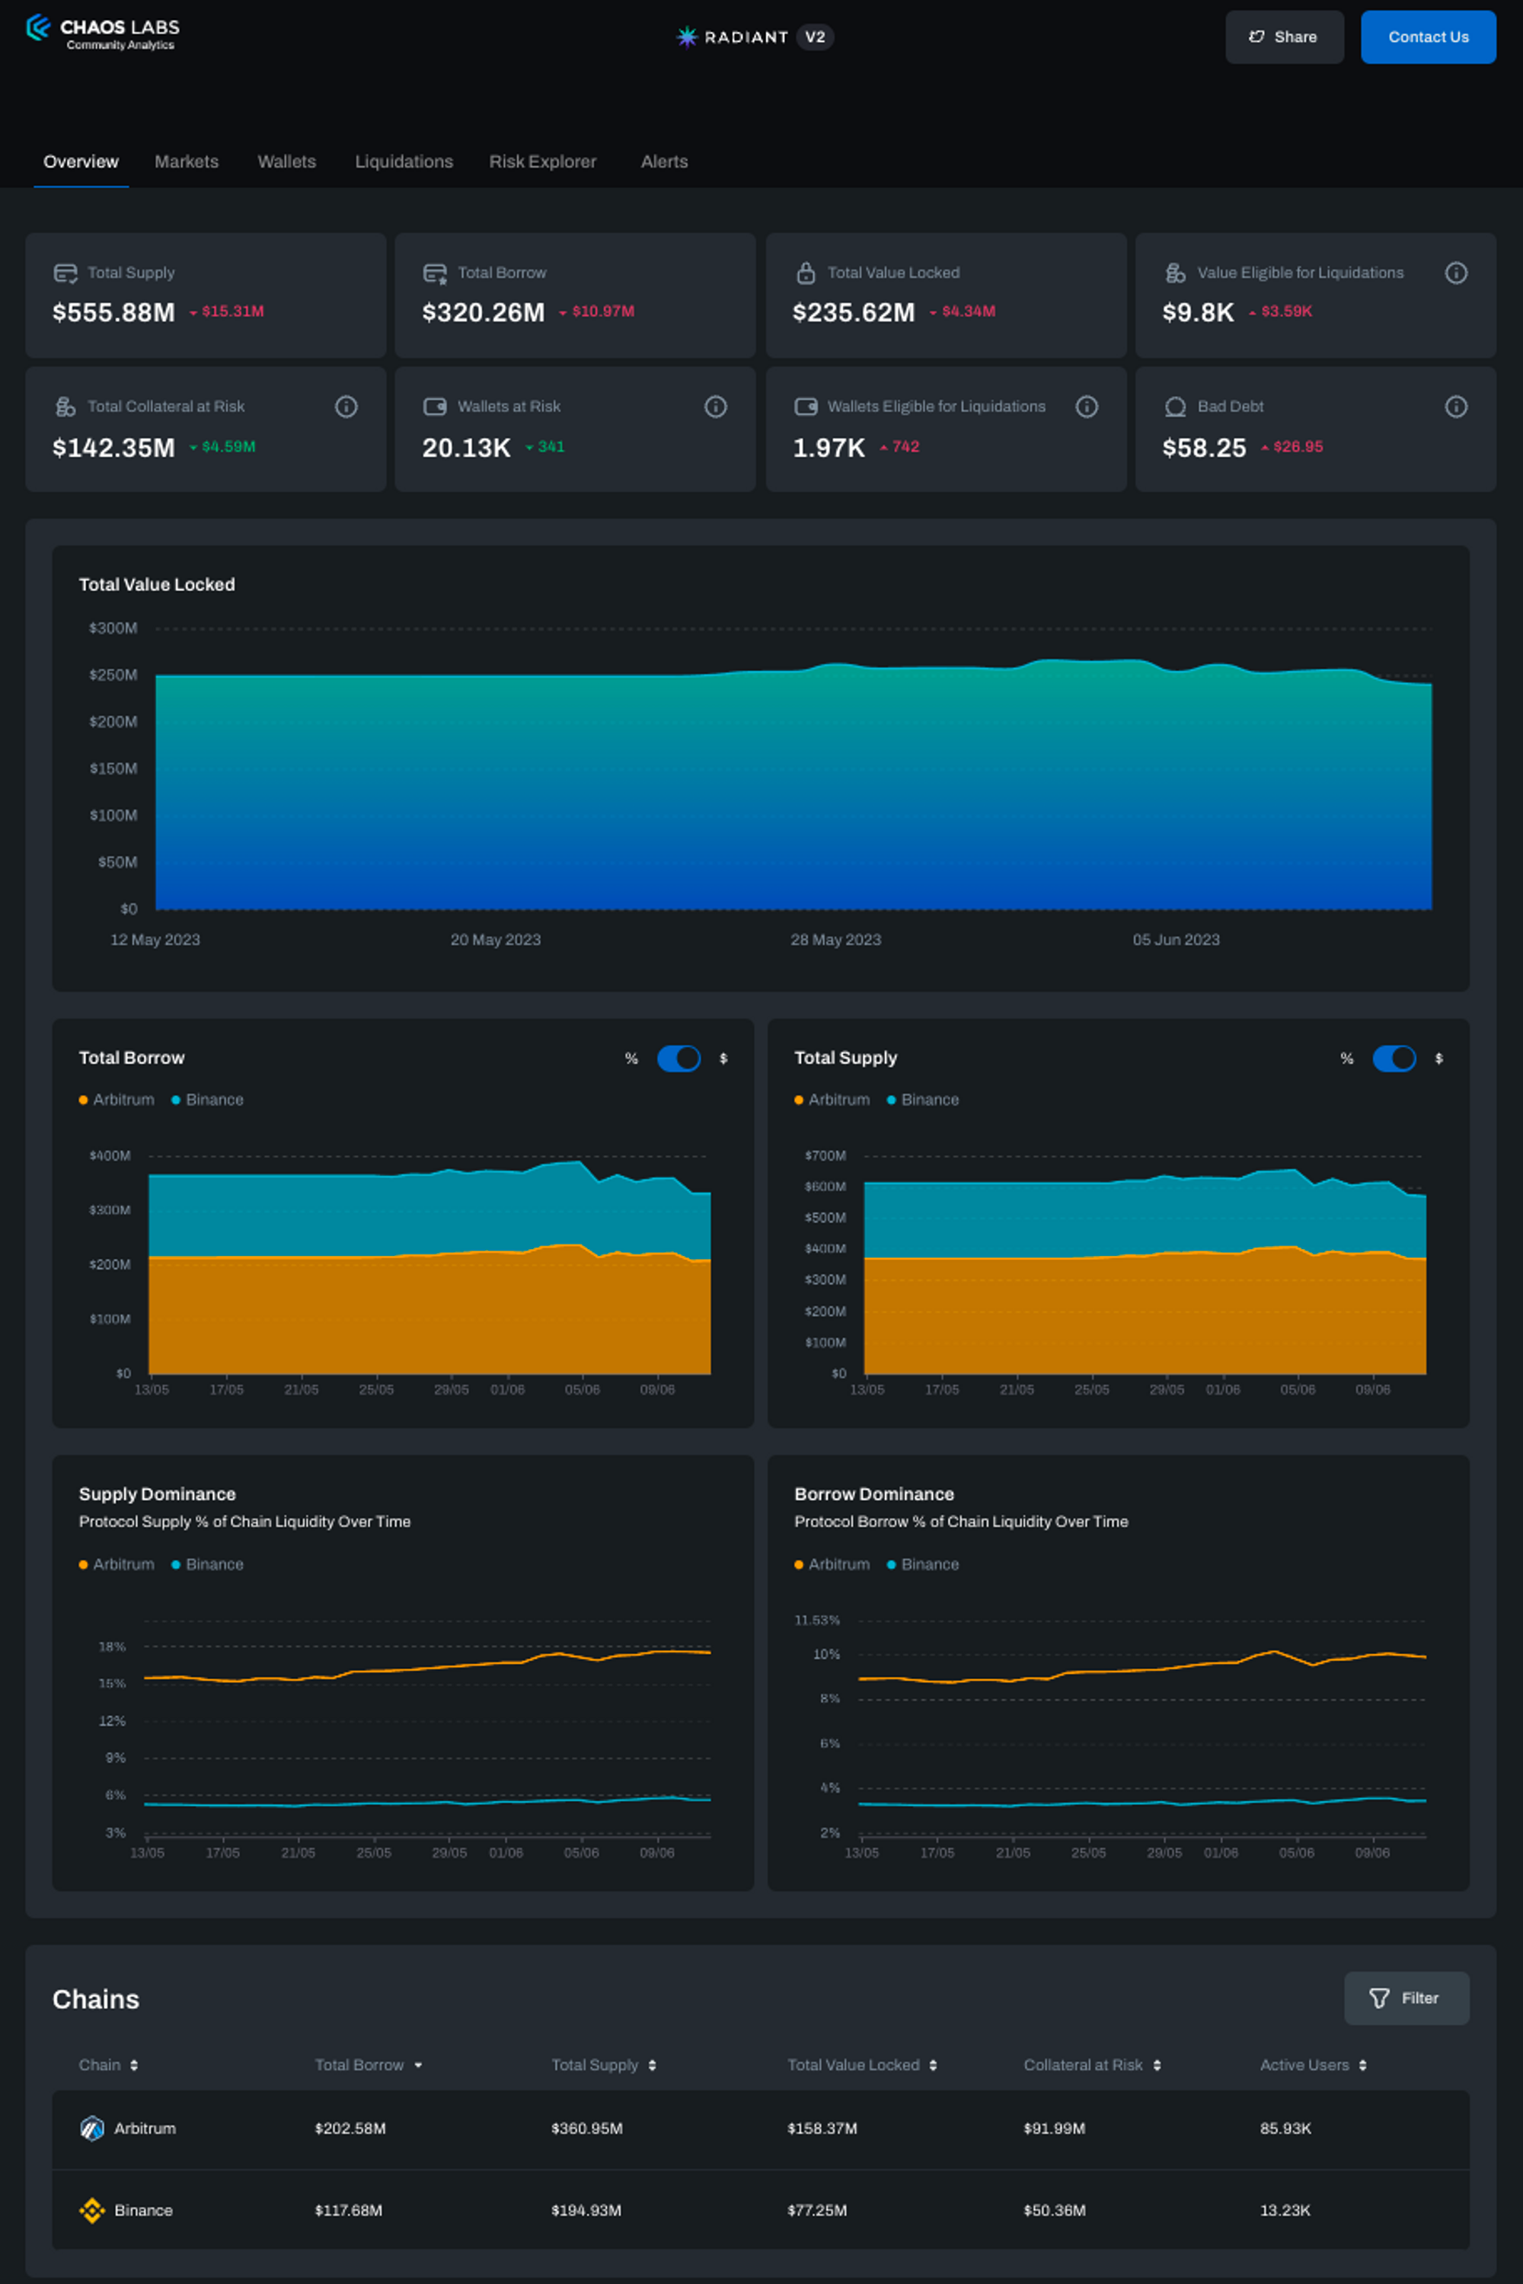Show info for Wallets Eligible for Liquidations
The image size is (1523, 2284).
point(1086,407)
